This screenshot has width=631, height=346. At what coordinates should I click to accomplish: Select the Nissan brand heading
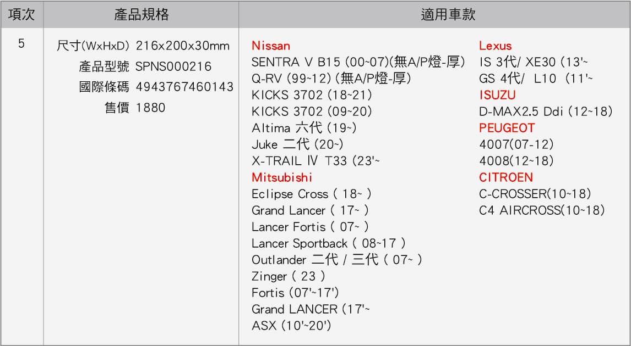pyautogui.click(x=271, y=46)
